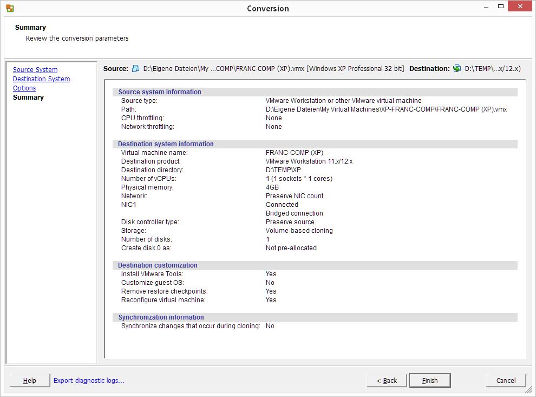Go back with the Back button

point(387,381)
